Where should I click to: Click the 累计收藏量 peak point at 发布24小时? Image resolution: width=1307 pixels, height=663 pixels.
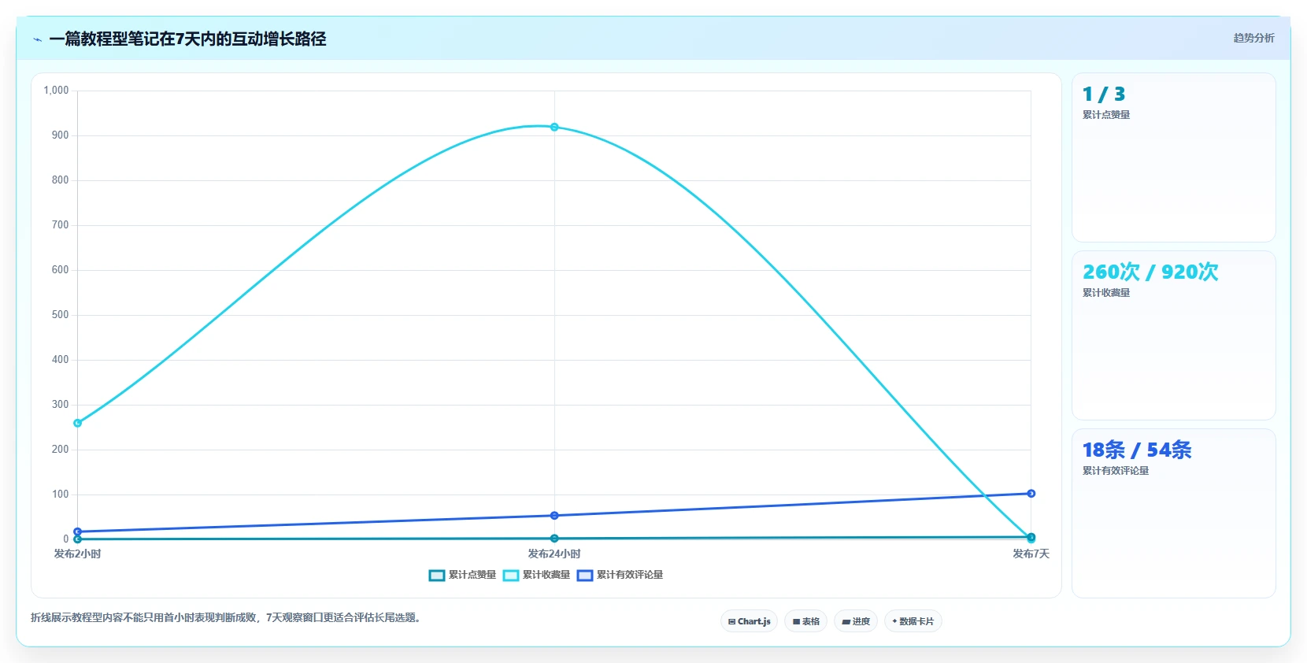(x=554, y=127)
